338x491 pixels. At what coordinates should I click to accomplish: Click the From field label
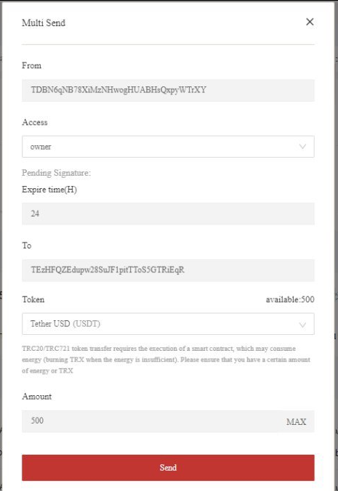[x=32, y=65]
